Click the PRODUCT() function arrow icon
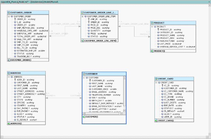 click(x=152, y=51)
